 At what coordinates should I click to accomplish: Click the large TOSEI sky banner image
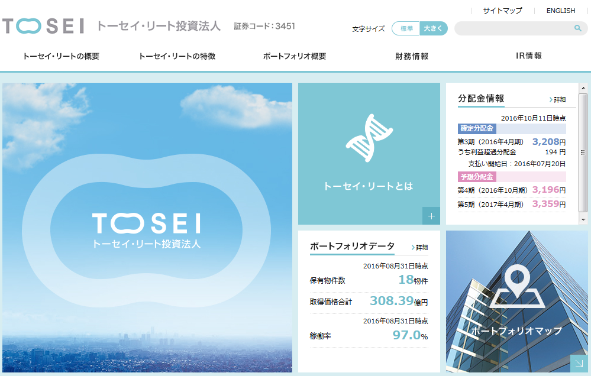click(x=147, y=227)
